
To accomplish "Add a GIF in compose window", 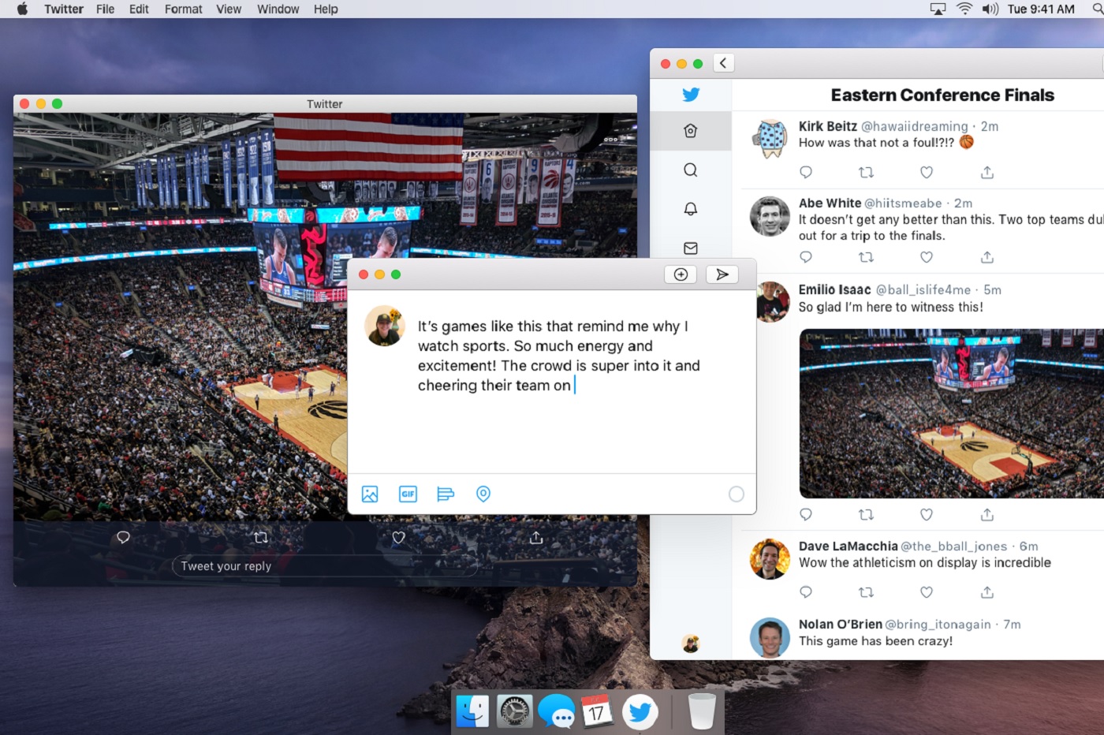I will point(408,494).
